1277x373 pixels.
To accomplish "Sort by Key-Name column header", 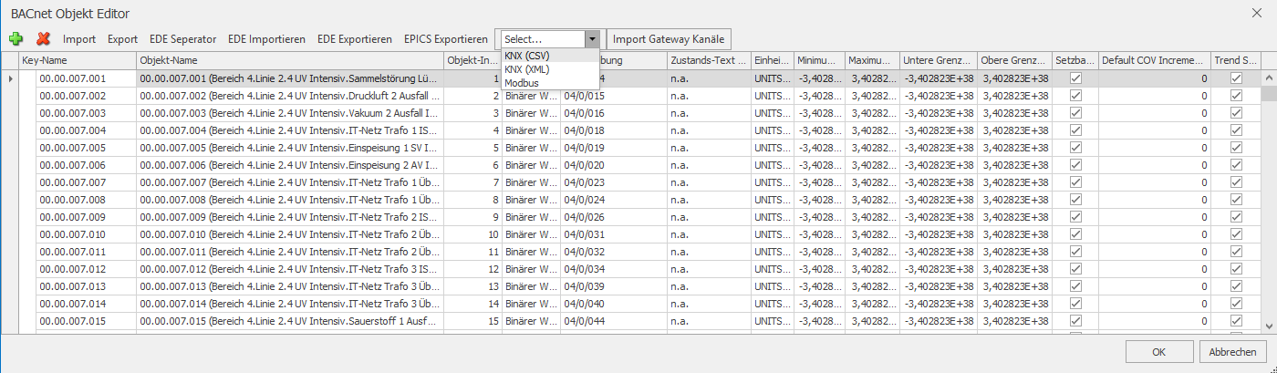I will [77, 61].
